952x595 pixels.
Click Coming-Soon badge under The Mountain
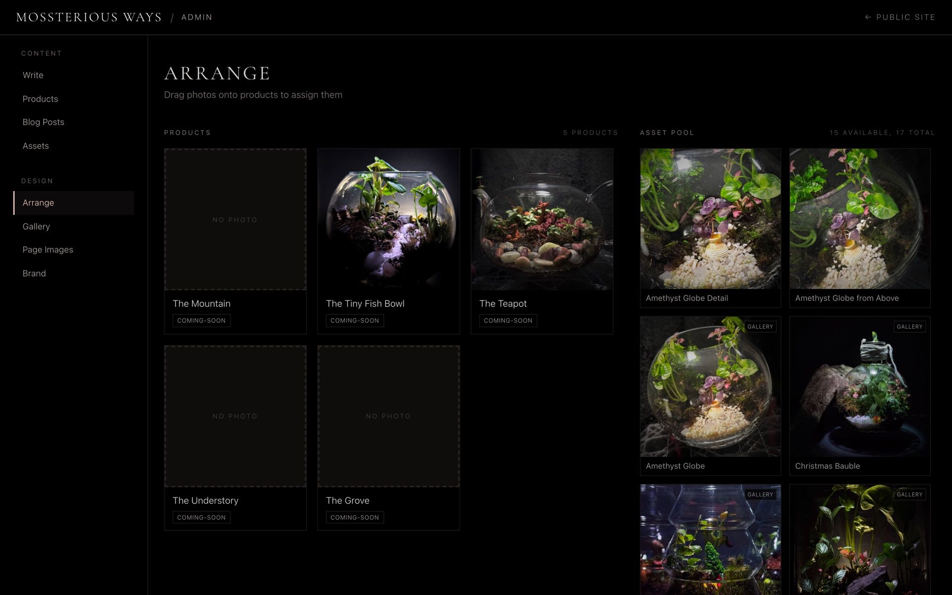point(201,320)
